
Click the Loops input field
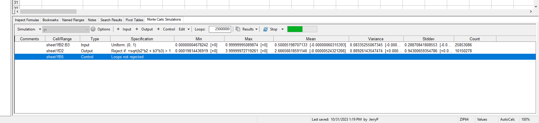220,29
